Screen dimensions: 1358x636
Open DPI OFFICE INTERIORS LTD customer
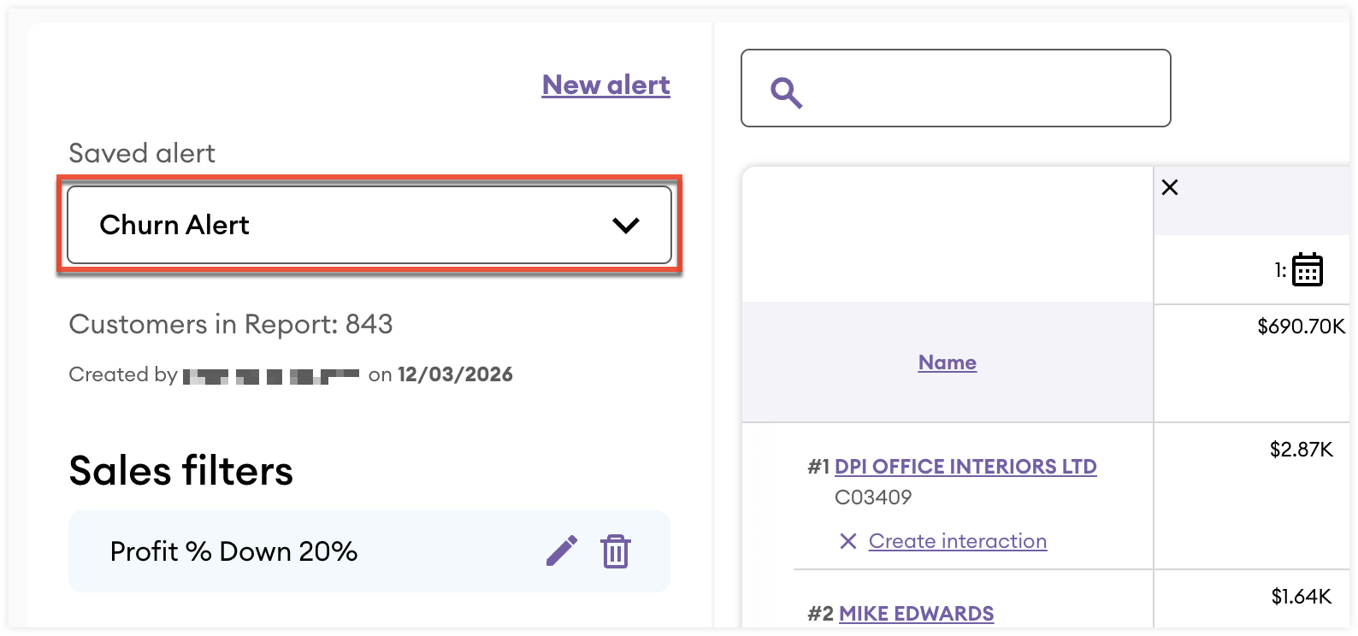point(965,467)
